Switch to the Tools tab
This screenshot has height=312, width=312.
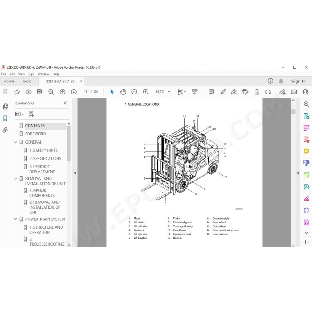(26, 81)
